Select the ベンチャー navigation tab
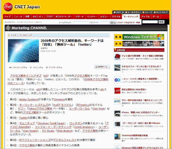 92,17
